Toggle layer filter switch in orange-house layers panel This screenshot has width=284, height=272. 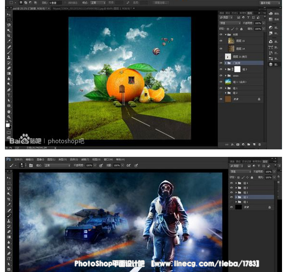coord(265,17)
